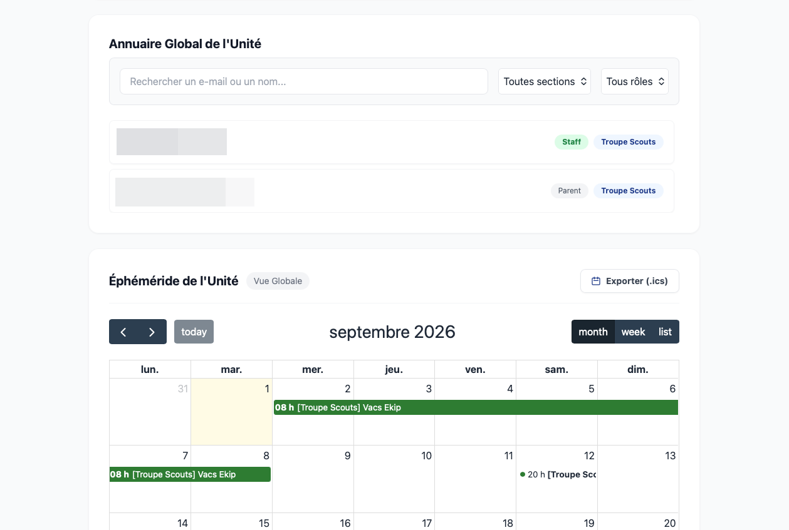Click Troupe Scouts badge in Parent row
This screenshot has width=789, height=530.
pyautogui.click(x=629, y=191)
